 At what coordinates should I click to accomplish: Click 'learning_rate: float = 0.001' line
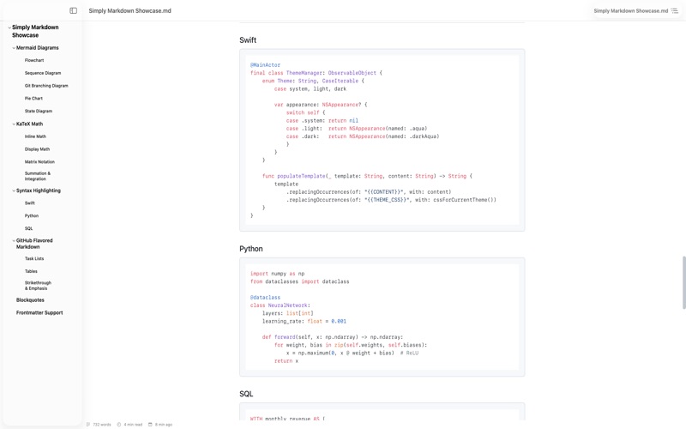pos(304,321)
